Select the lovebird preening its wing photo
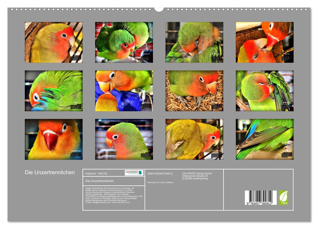 [x=264, y=91]
